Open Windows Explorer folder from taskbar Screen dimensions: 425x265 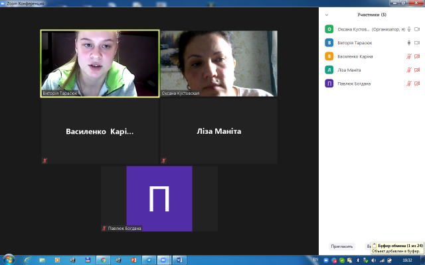click(42, 260)
